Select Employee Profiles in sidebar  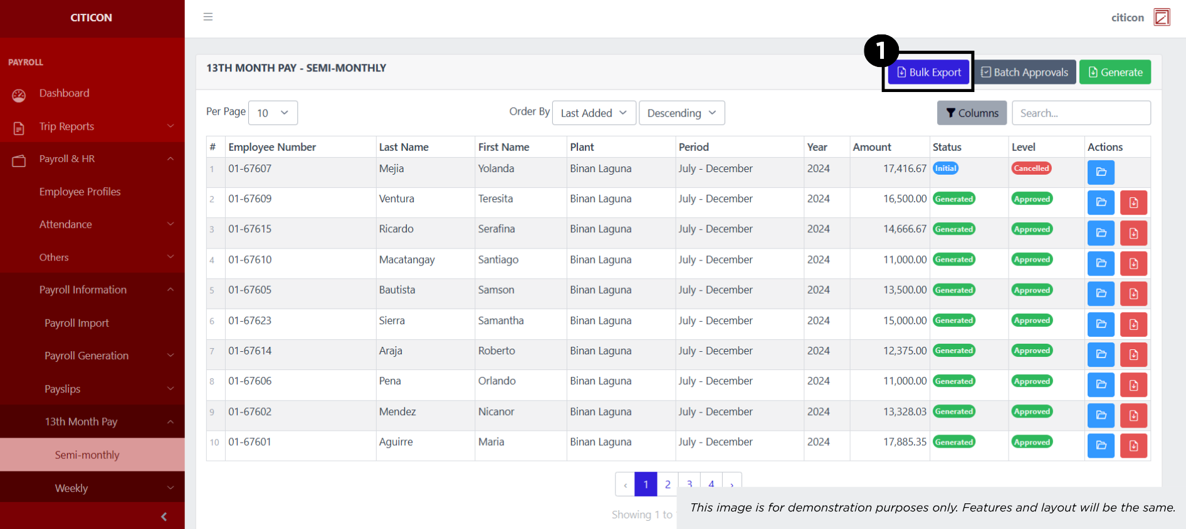tap(80, 192)
